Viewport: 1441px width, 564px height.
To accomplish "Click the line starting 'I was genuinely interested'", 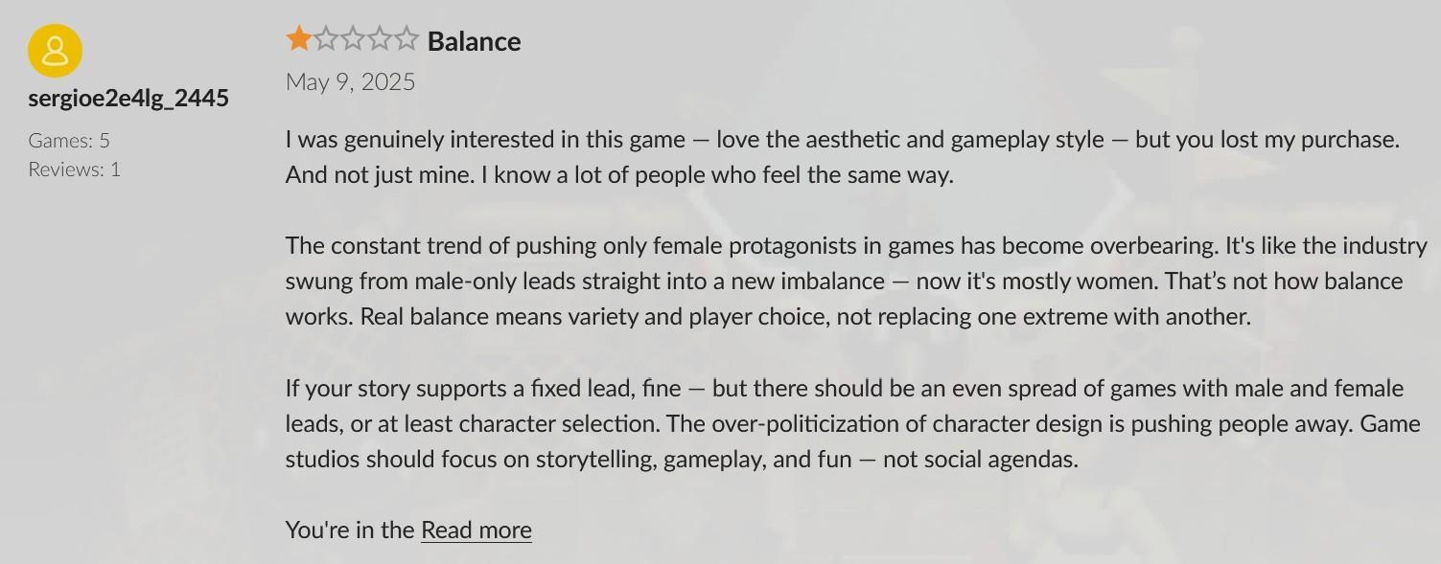I will click(x=843, y=140).
